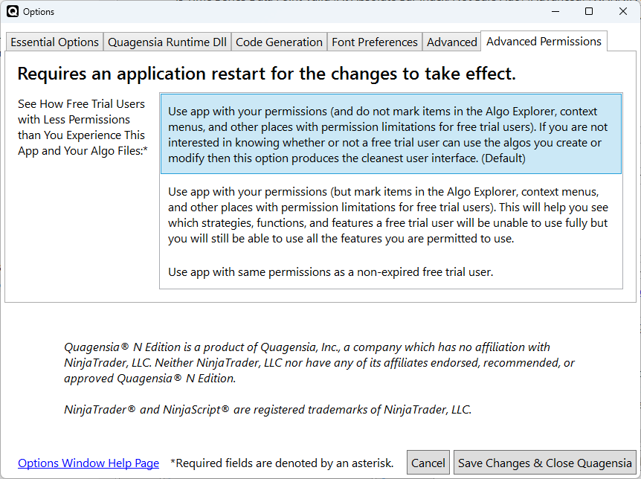The image size is (641, 479).
Task: Switch to Quagensia Runtime Dll tab
Action: [x=167, y=42]
